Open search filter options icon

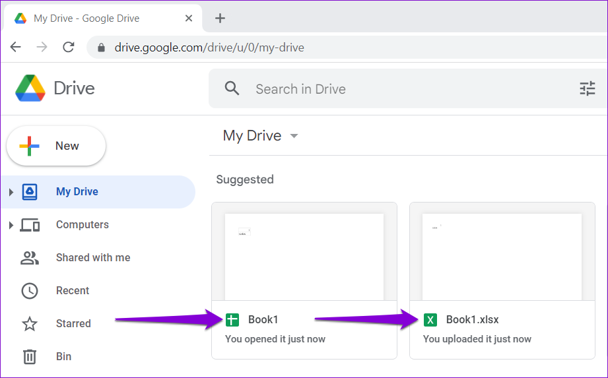(587, 88)
